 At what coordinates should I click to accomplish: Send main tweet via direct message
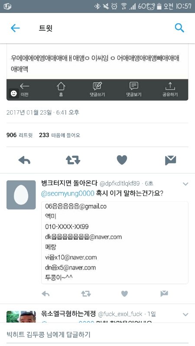point(170,160)
